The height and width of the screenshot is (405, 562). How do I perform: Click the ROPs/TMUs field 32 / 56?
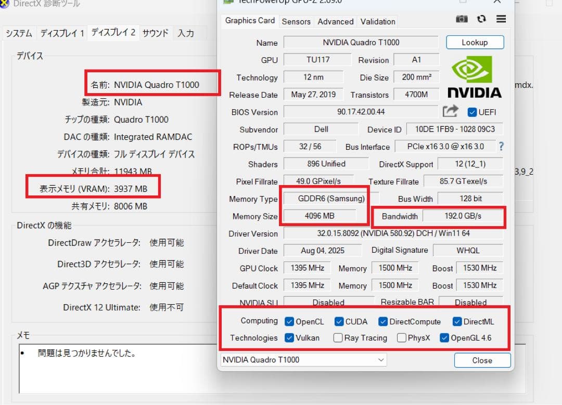(x=310, y=147)
